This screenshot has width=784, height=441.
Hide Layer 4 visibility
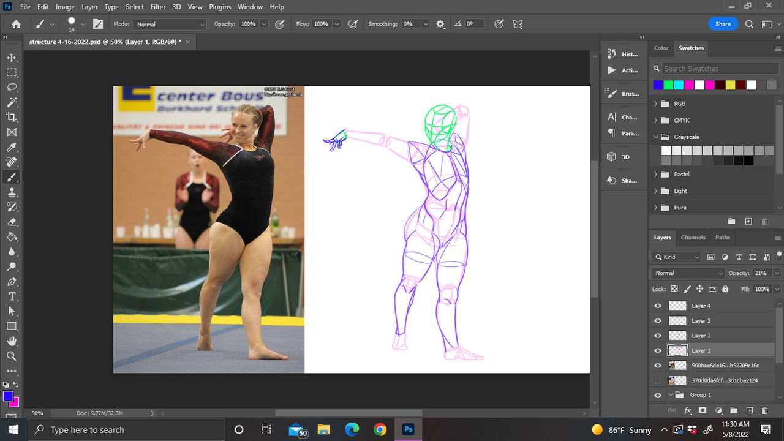[658, 306]
